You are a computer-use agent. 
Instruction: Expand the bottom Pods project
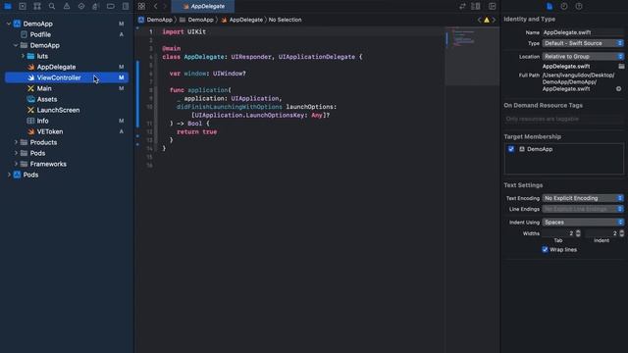pyautogui.click(x=9, y=175)
